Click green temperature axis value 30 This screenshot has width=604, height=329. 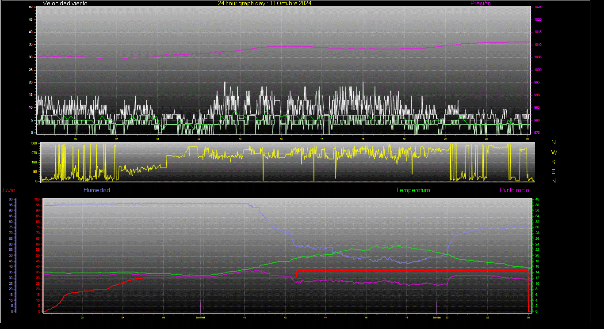click(x=537, y=227)
